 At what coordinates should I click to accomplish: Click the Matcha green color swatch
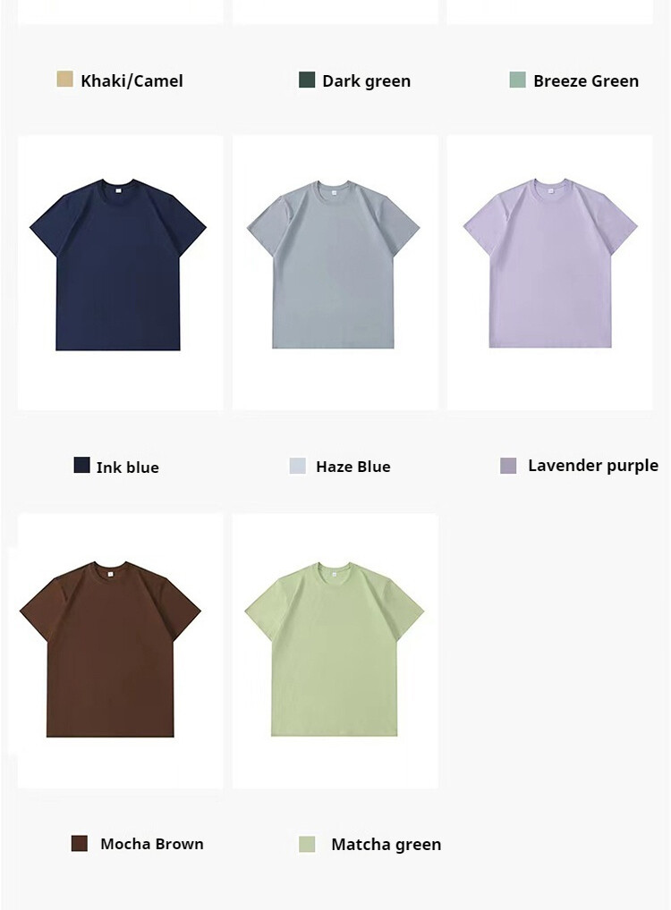pos(307,845)
